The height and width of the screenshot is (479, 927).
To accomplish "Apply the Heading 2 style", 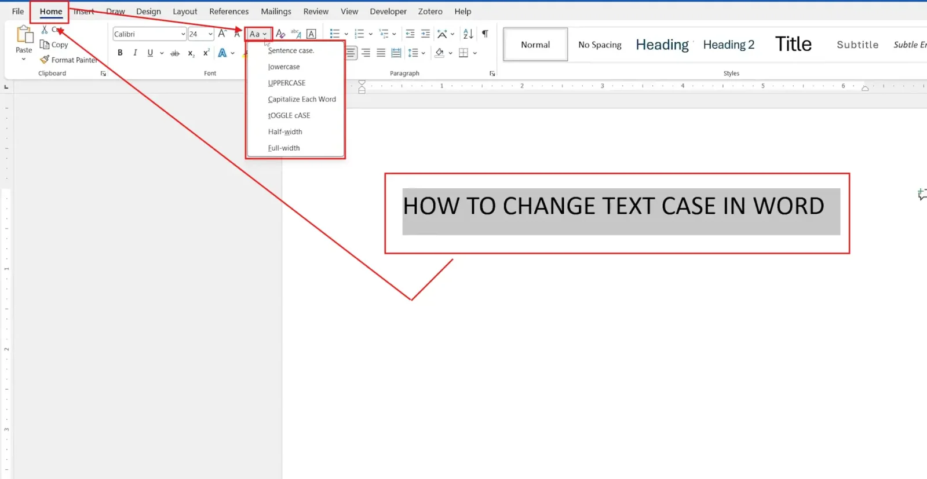I will pos(729,45).
